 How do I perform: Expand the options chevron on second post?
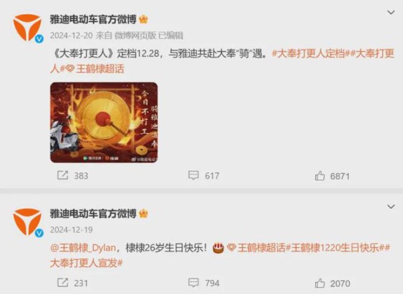[391, 207]
